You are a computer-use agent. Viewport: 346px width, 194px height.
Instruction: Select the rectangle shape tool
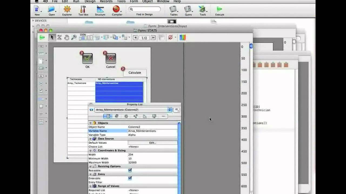coord(41,106)
